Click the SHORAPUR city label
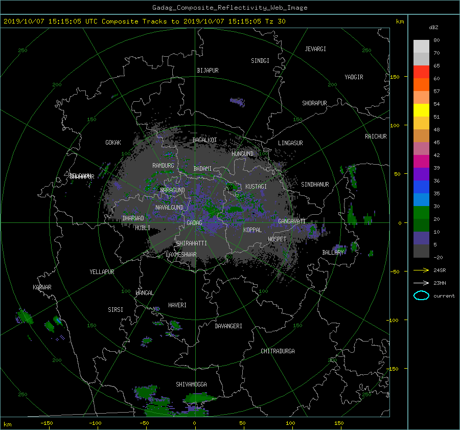This screenshot has height=430, width=460. [314, 103]
